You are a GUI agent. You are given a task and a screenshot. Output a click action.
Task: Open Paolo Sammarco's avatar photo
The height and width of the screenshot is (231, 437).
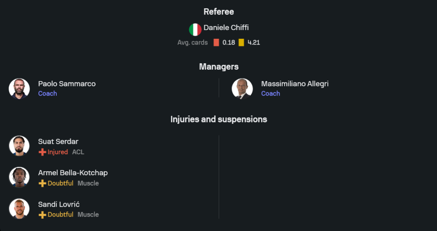click(19, 88)
